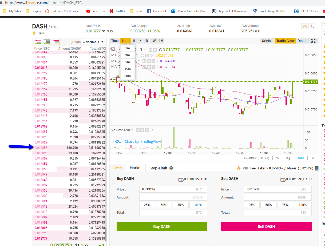Viewport: 325px width, 246px height.
Task: Open the groups decimals dropdown
Action: click(x=93, y=42)
